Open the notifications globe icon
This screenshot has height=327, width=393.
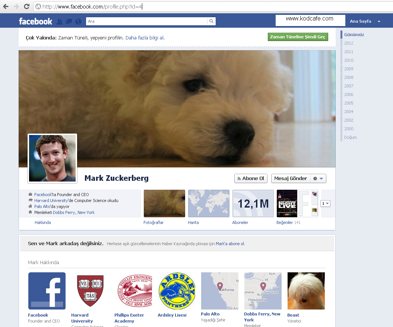point(78,22)
